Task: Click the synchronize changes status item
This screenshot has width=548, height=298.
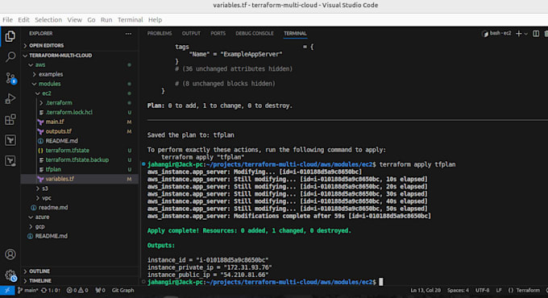Action: coord(51,290)
